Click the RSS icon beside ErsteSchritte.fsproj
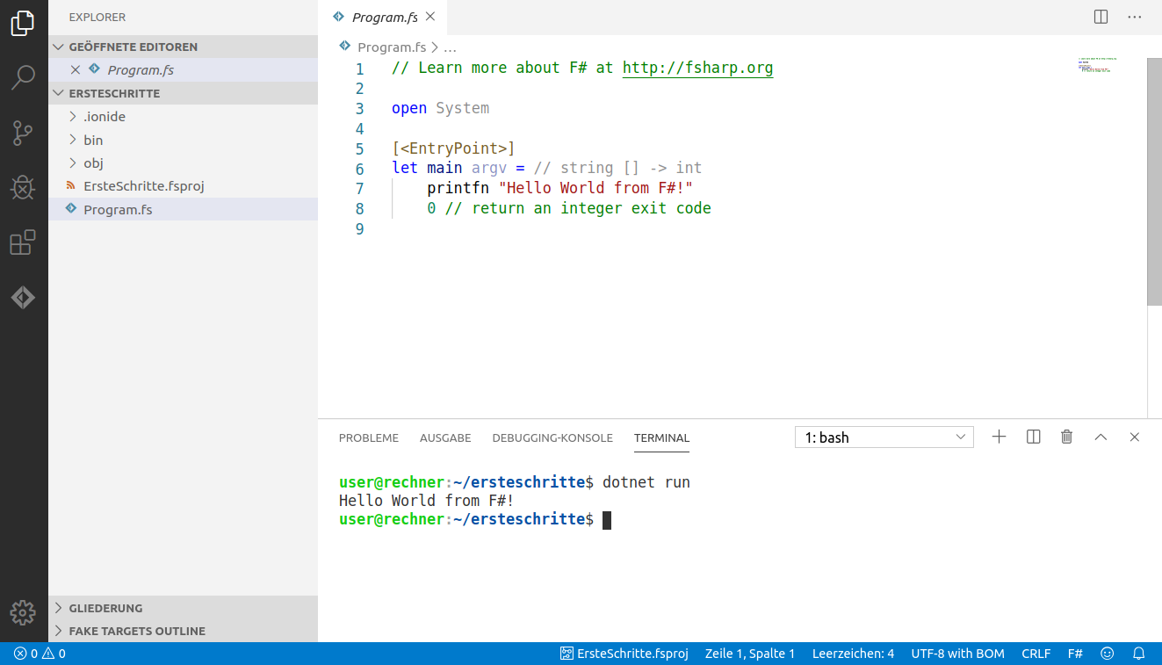 click(x=71, y=186)
